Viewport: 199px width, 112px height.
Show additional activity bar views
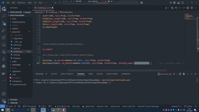coord(3,80)
